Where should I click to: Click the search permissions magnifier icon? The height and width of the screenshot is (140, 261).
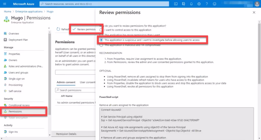(x=58, y=90)
